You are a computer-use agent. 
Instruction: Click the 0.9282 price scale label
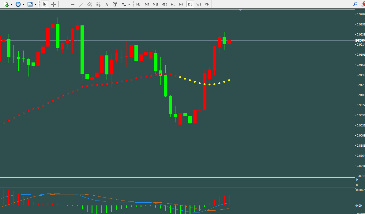point(361,14)
